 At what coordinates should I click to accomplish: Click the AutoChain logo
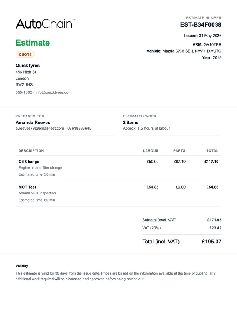tap(45, 24)
